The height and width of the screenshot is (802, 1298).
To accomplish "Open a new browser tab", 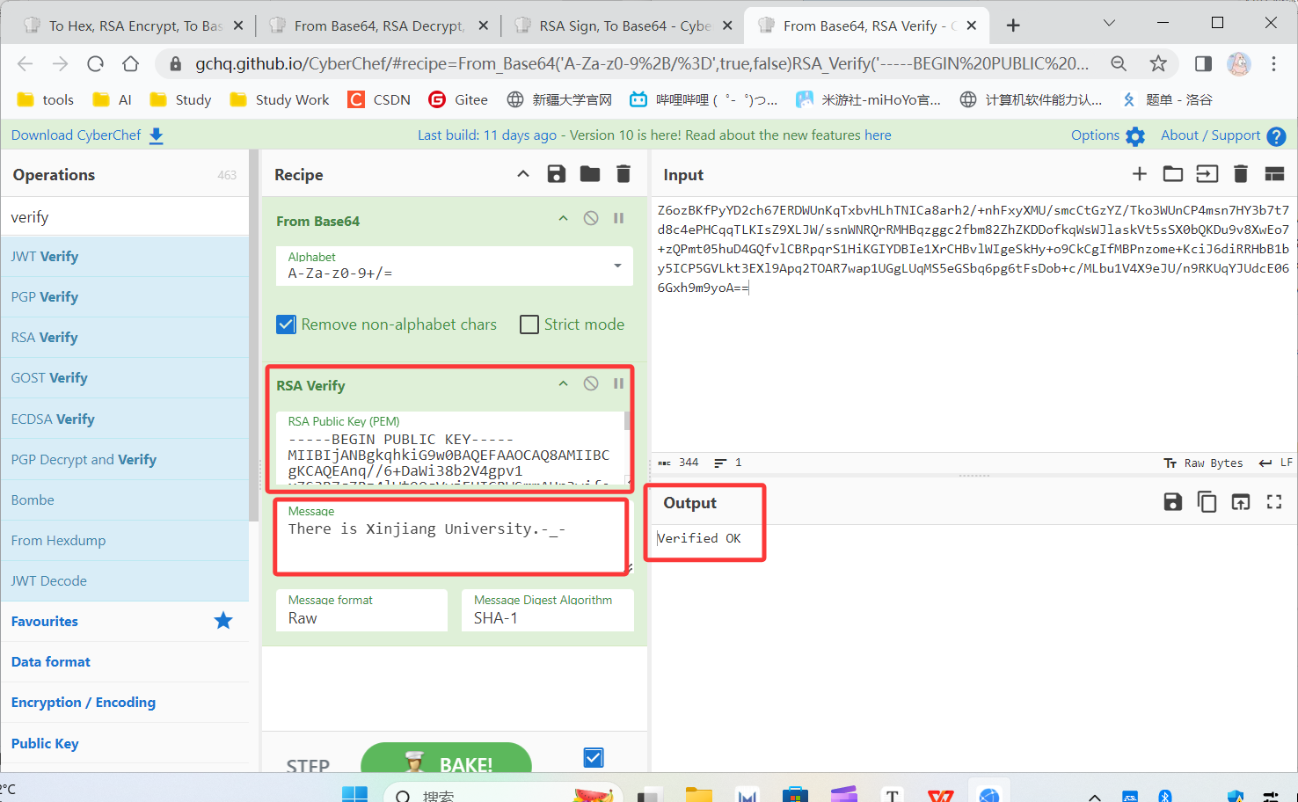I will click(1013, 26).
